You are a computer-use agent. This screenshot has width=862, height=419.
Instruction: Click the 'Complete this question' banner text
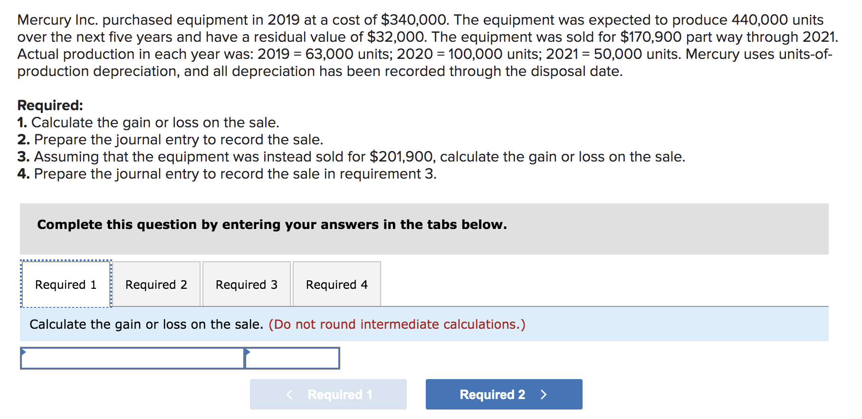click(272, 225)
